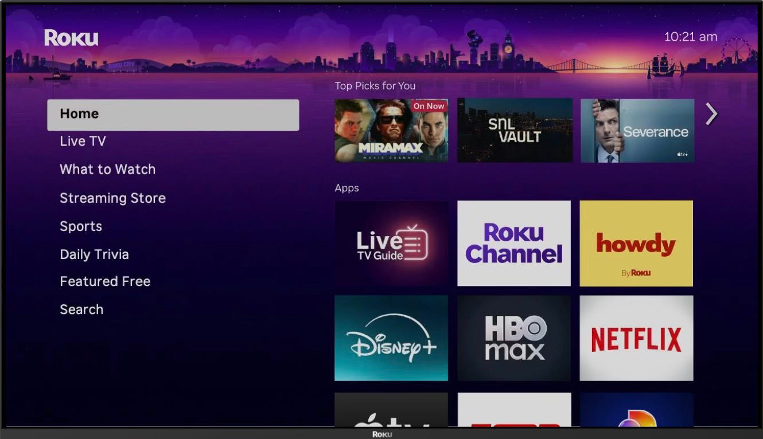763x439 pixels.
Task: Click the Apps section heading
Action: [347, 188]
